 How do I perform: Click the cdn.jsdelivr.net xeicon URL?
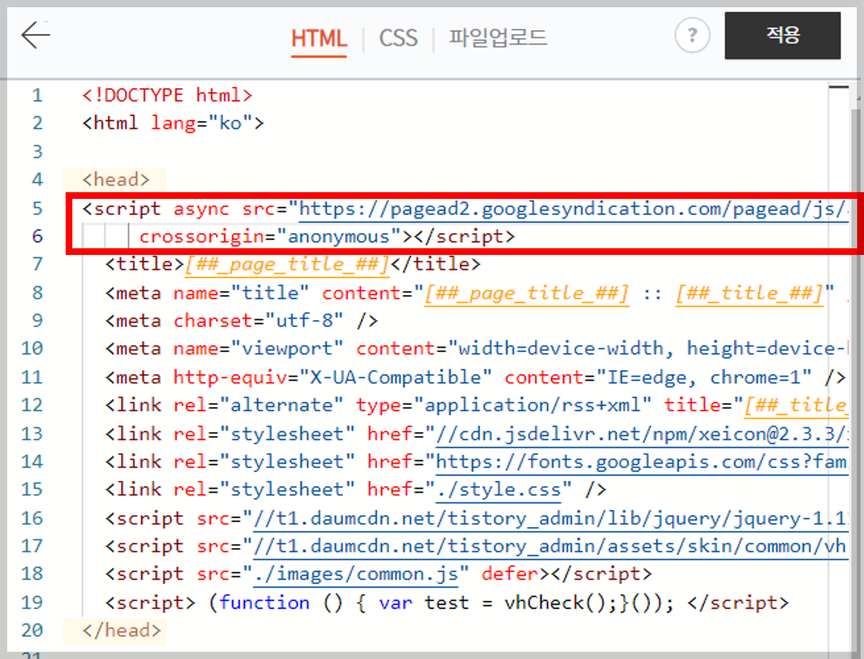(x=642, y=434)
